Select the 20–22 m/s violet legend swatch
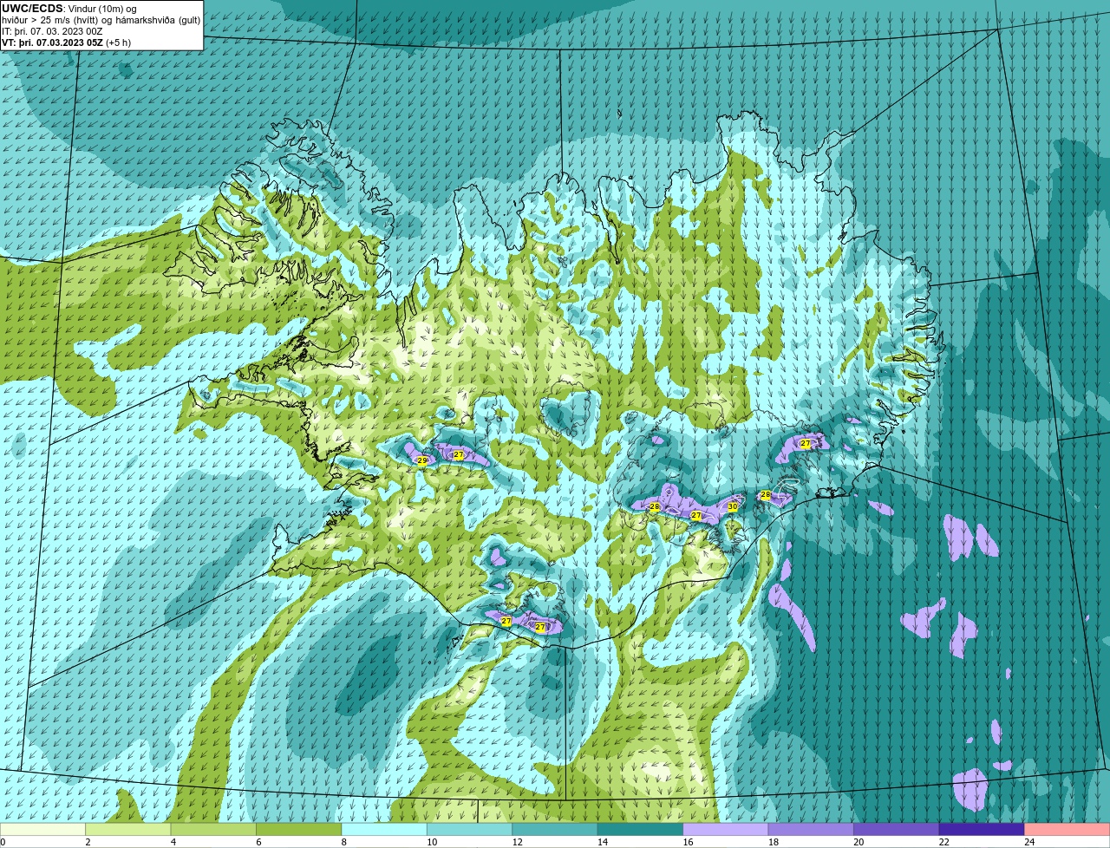1110x848 pixels. (897, 829)
